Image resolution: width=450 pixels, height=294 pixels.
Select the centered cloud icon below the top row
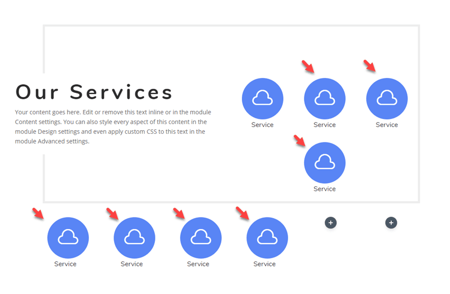pyautogui.click(x=325, y=162)
